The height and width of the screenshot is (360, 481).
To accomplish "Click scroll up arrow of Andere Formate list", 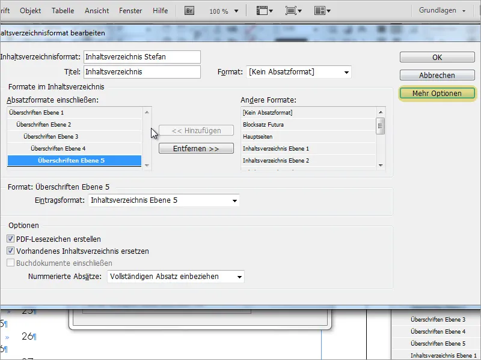I will point(381,112).
